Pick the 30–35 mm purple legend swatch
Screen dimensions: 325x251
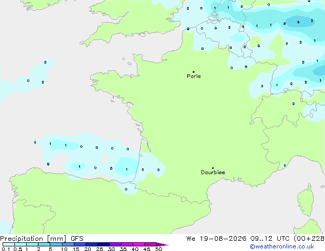(x=115, y=244)
